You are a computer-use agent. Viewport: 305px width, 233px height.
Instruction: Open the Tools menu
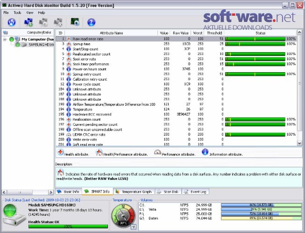(17, 13)
